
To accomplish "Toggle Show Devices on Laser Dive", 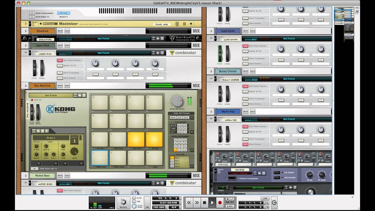I will (x=60, y=78).
